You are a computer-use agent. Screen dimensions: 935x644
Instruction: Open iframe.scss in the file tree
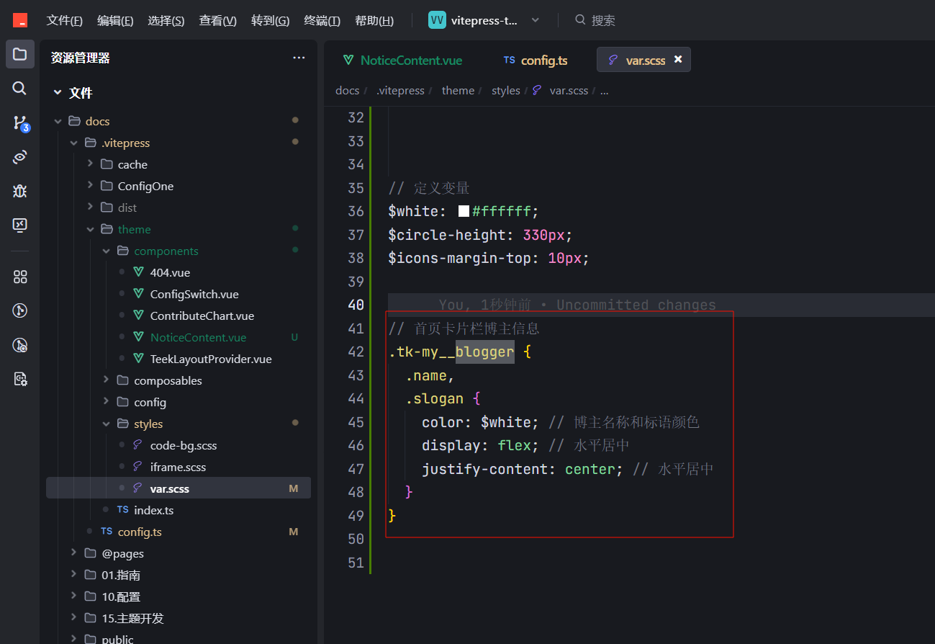(178, 467)
